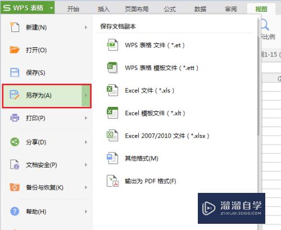Expand the 另存为(A) submenu arrow
281x230 pixels.
86,95
